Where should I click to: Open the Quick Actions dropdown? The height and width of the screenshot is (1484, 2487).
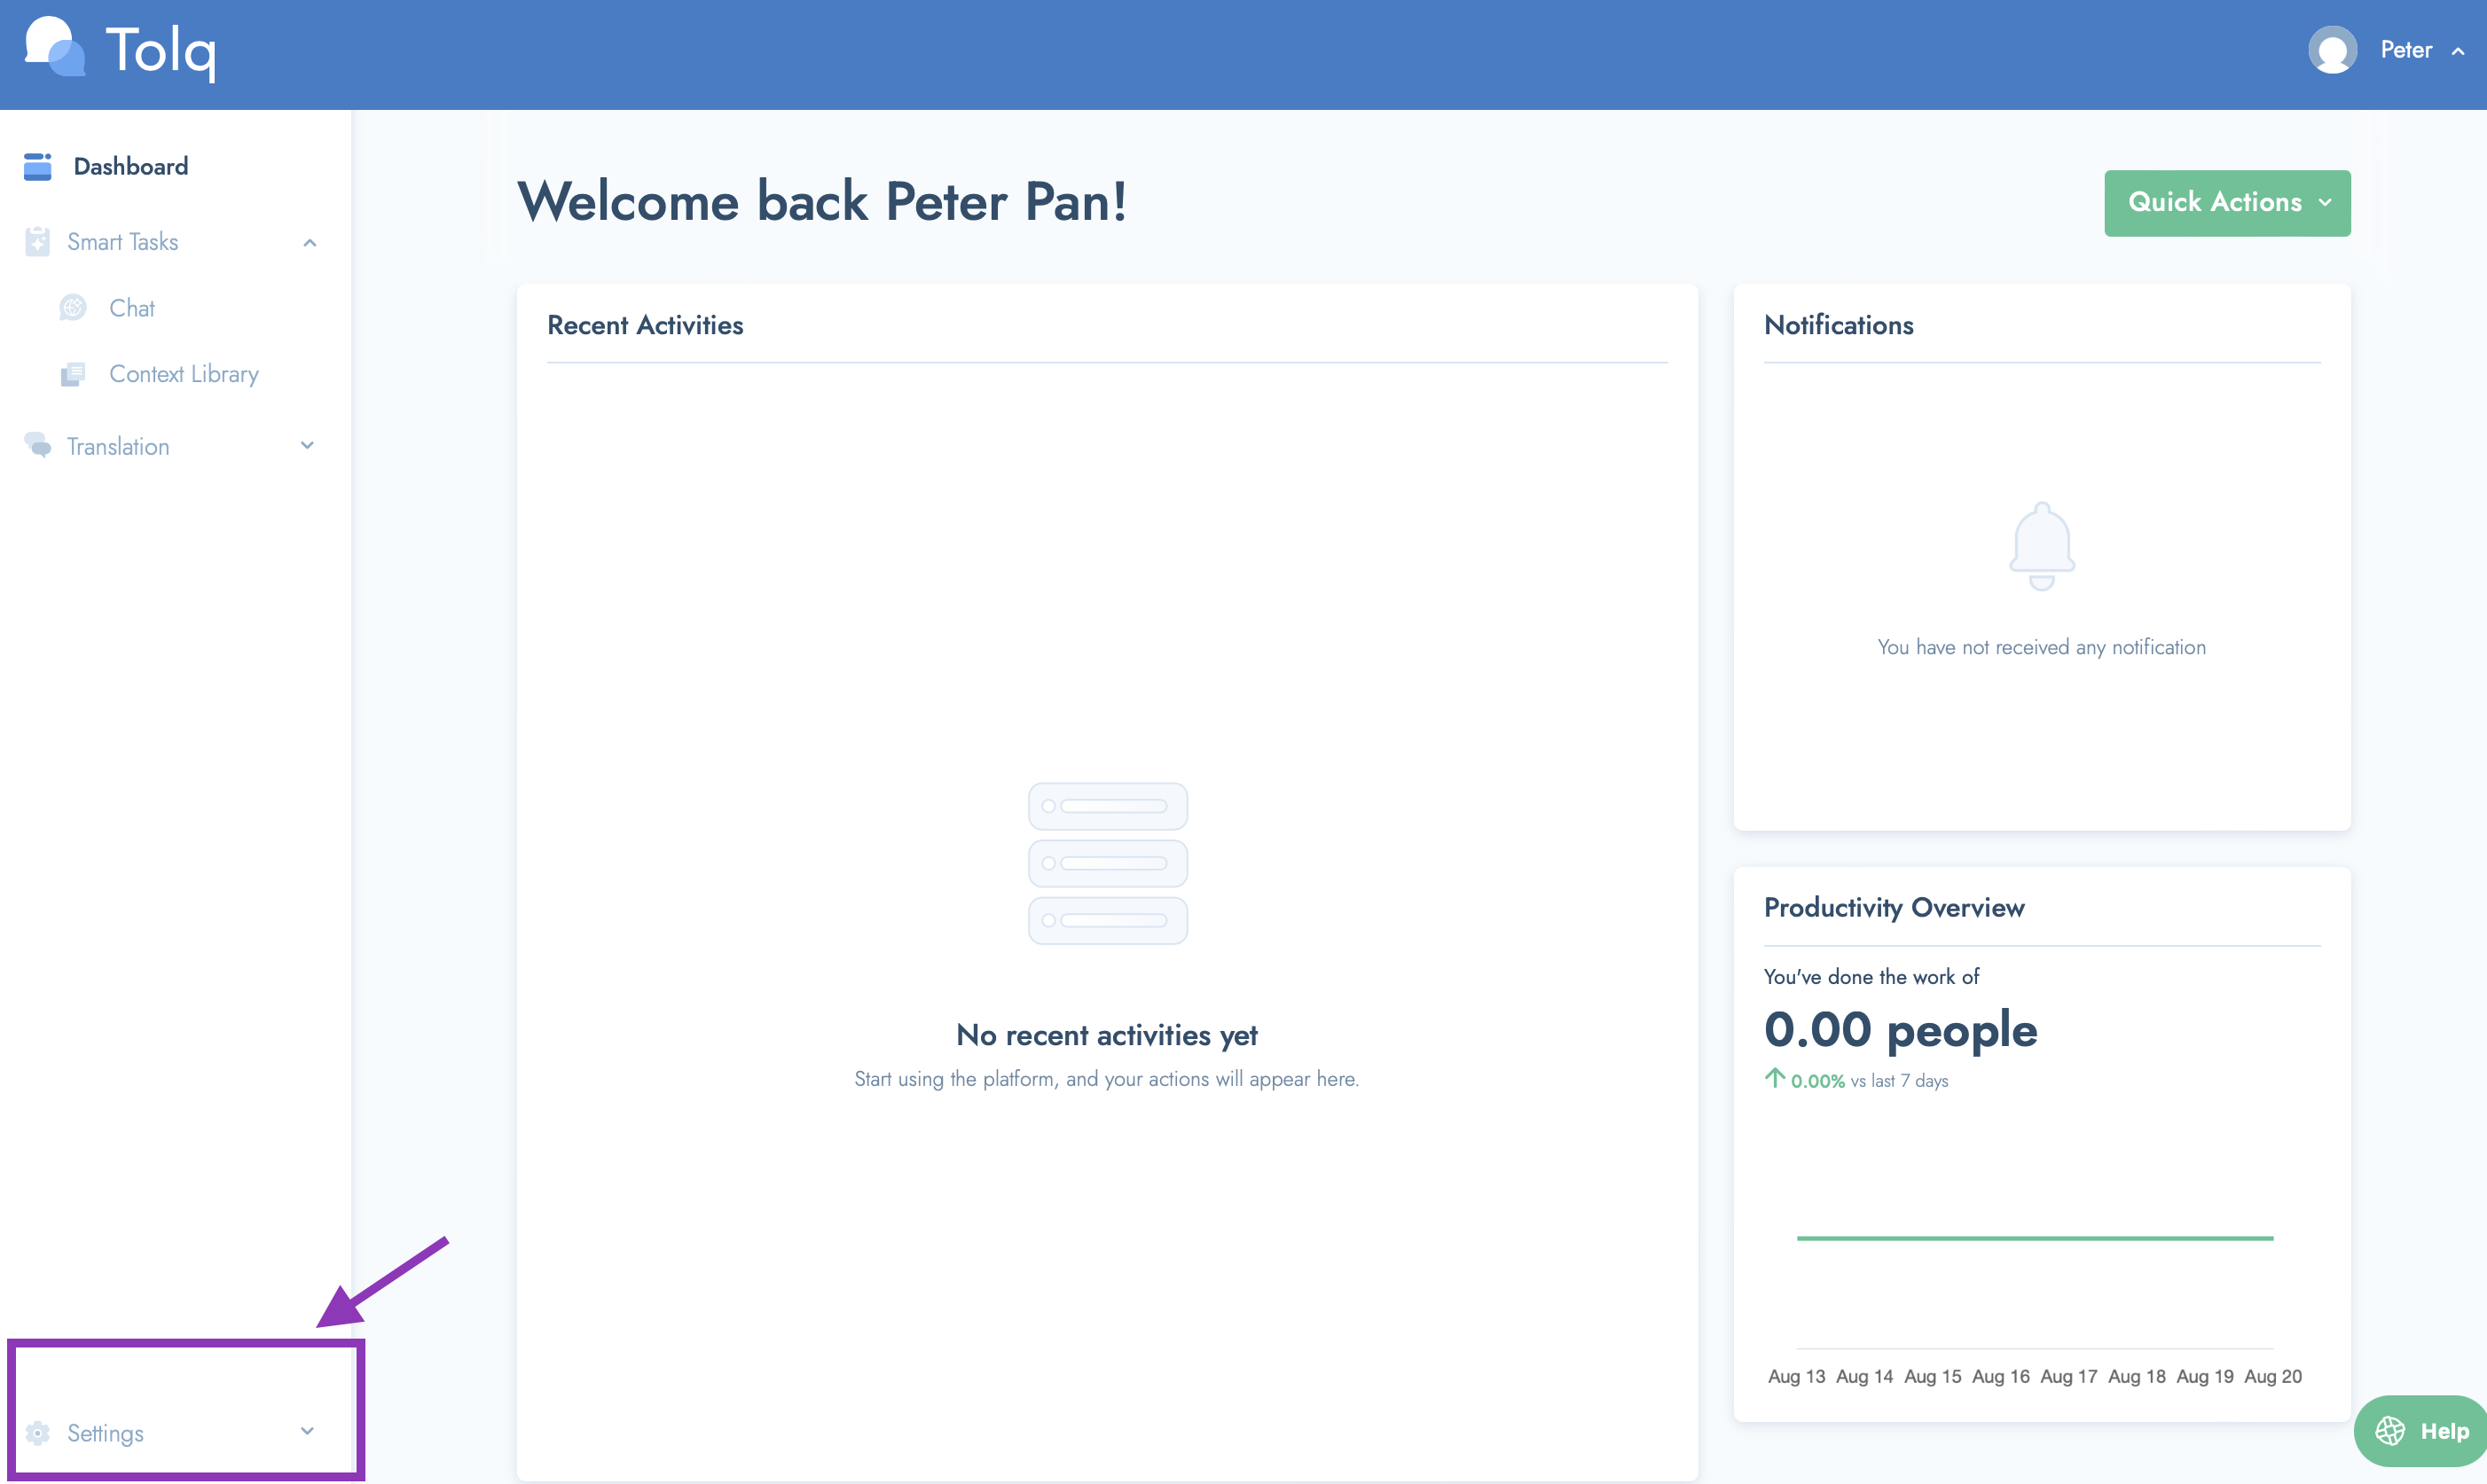point(2227,203)
